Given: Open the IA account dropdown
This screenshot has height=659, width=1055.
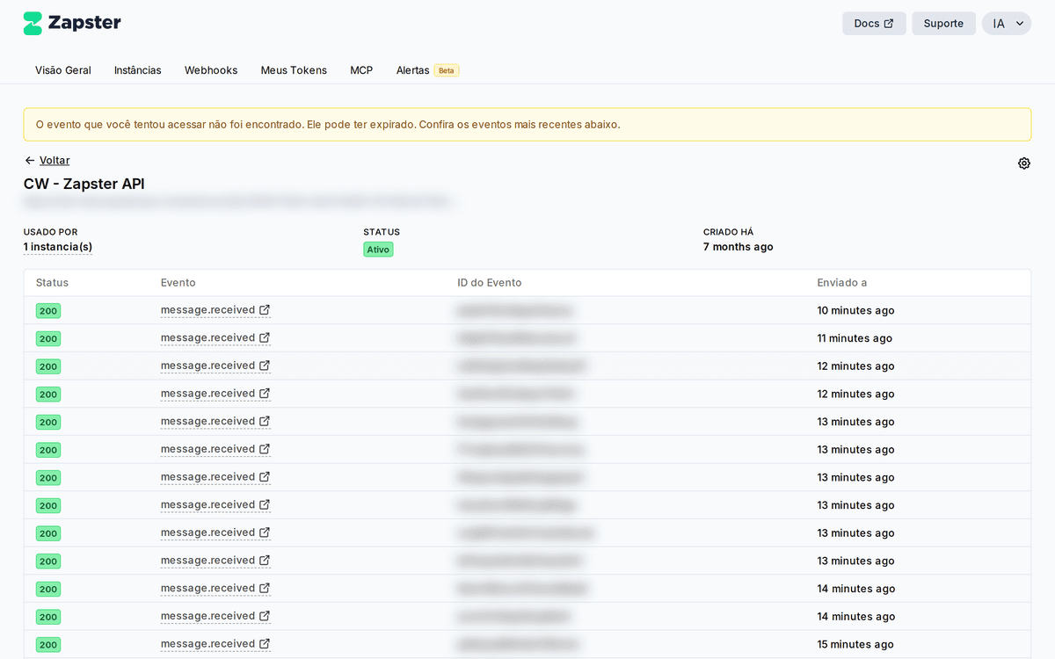Looking at the screenshot, I should click(x=1006, y=23).
